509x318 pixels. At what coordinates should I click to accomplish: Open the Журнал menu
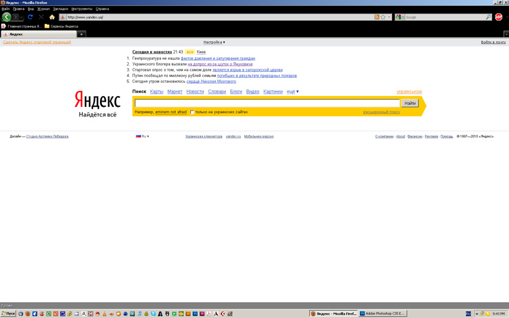point(43,9)
